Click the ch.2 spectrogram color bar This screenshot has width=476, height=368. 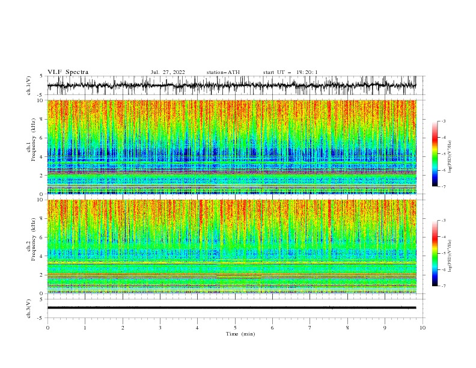[x=435, y=253]
